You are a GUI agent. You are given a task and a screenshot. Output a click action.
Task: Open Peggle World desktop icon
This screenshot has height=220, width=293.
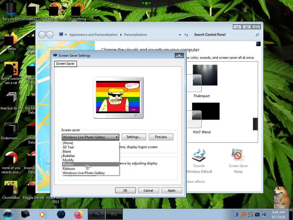pyautogui.click(x=56, y=11)
